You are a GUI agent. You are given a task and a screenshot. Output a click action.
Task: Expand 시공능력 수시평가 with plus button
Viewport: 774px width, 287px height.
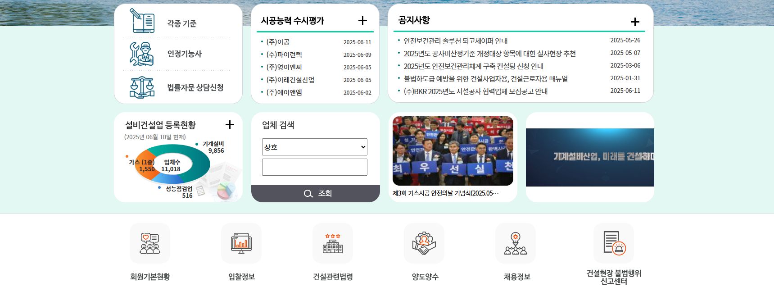(x=362, y=21)
